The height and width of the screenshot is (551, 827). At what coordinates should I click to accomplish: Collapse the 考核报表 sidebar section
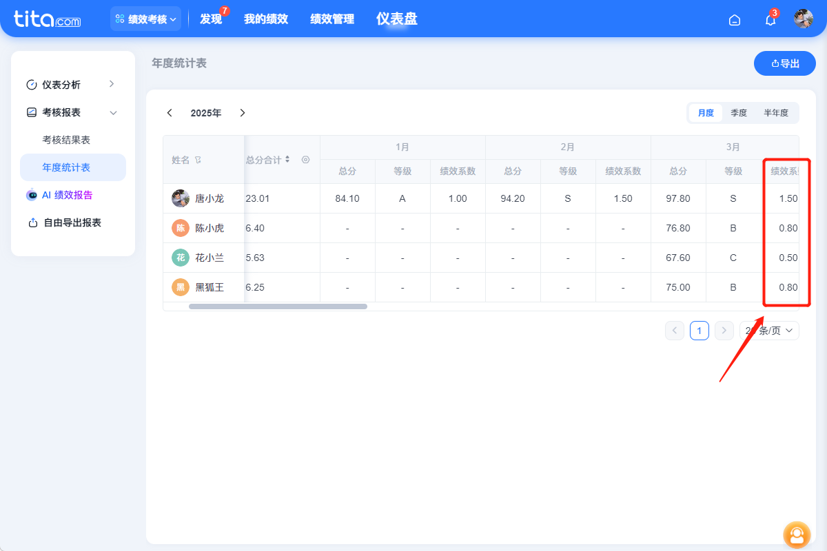click(112, 112)
